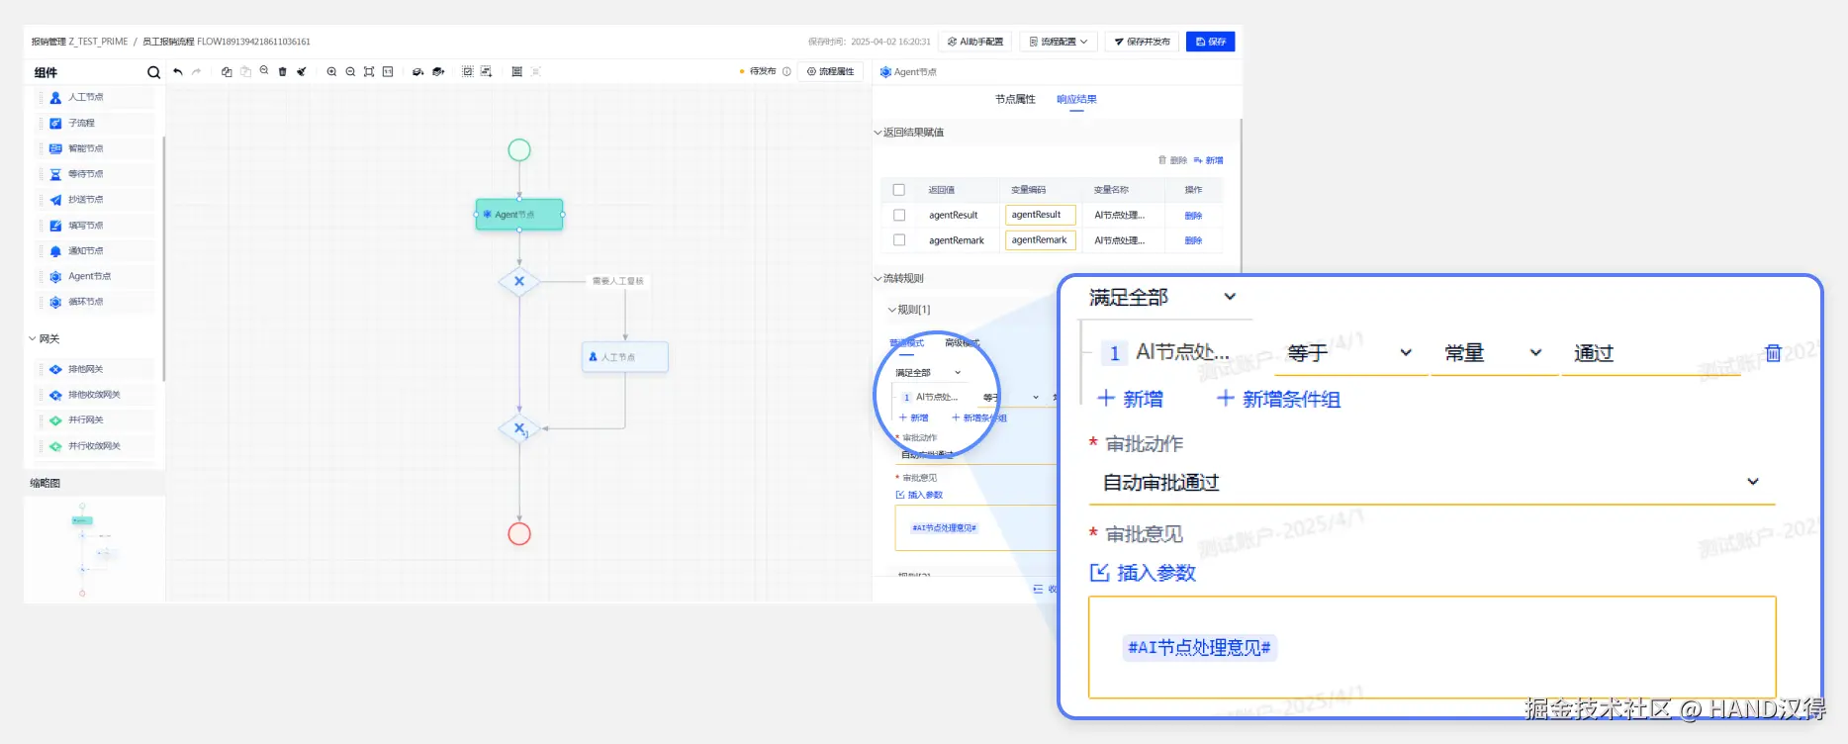Select the 填写节点 component
Image resolution: width=1848 pixels, height=744 pixels.
click(x=96, y=226)
